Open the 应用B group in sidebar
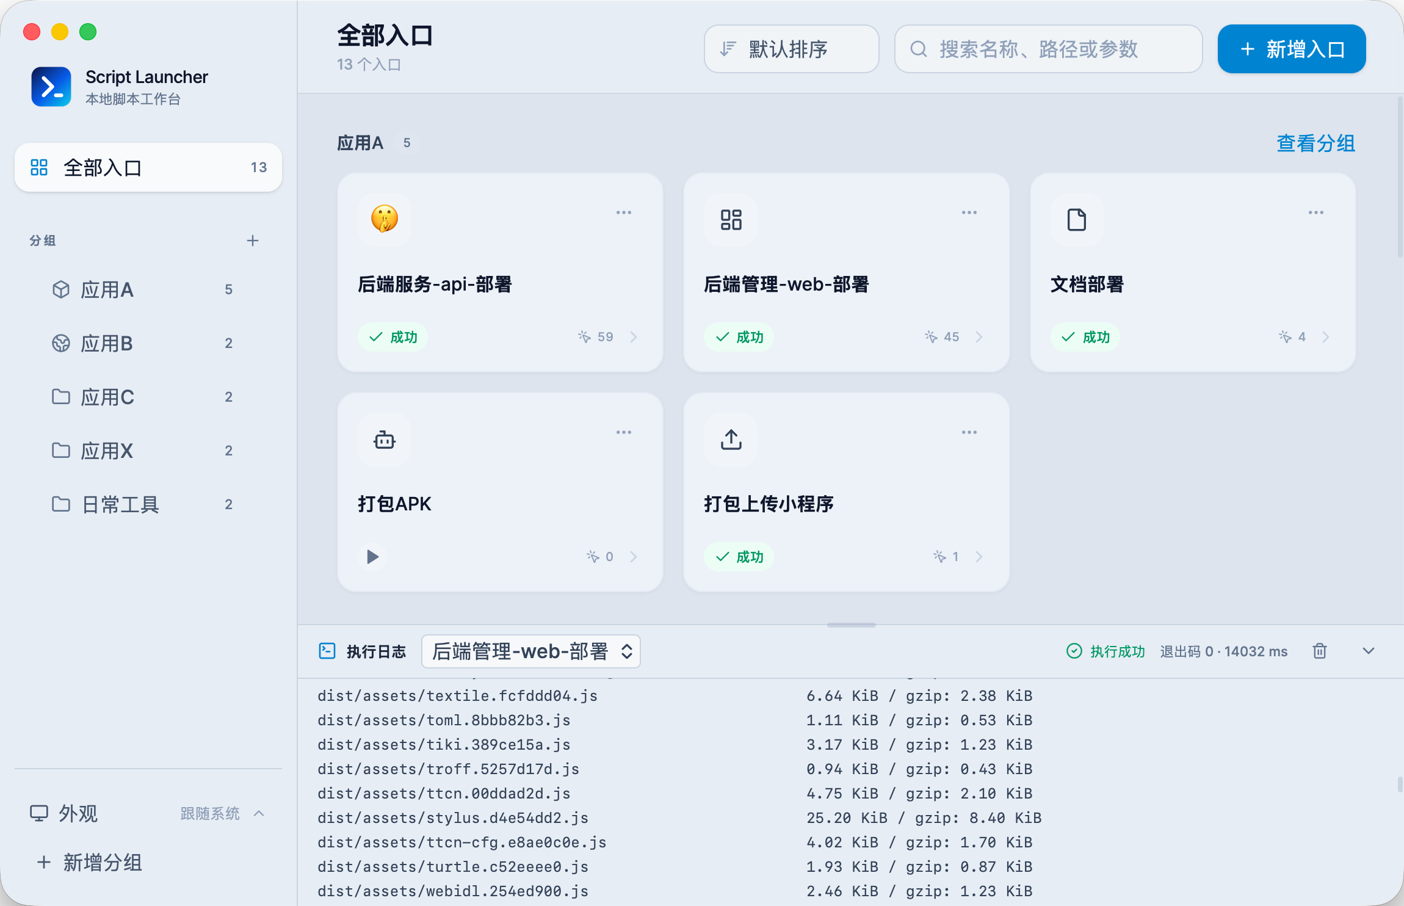 (x=148, y=343)
